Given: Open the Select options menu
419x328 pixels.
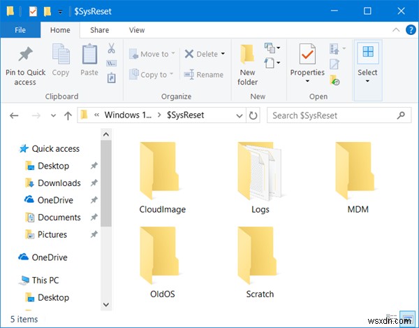Looking at the screenshot, I should pos(368,71).
